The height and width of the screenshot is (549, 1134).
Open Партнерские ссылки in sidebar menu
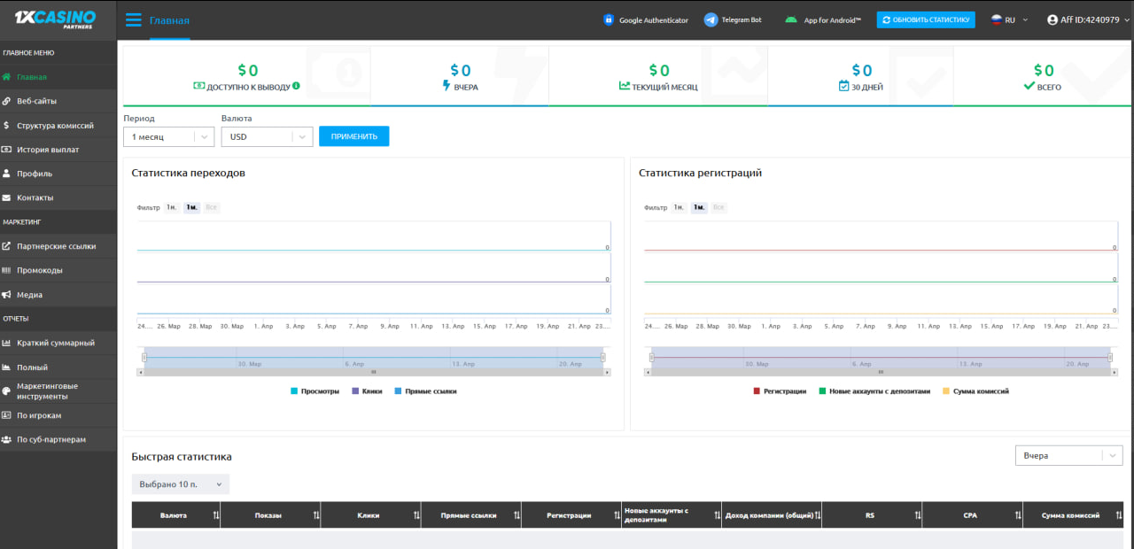click(x=56, y=246)
